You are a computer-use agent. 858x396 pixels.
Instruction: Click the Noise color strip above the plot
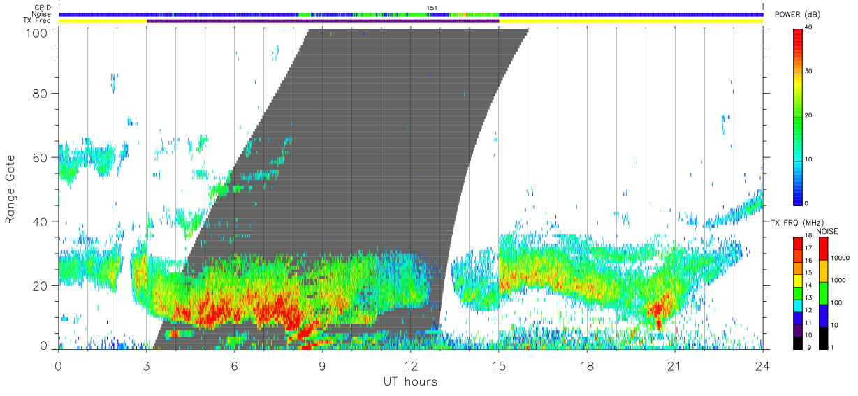point(411,14)
